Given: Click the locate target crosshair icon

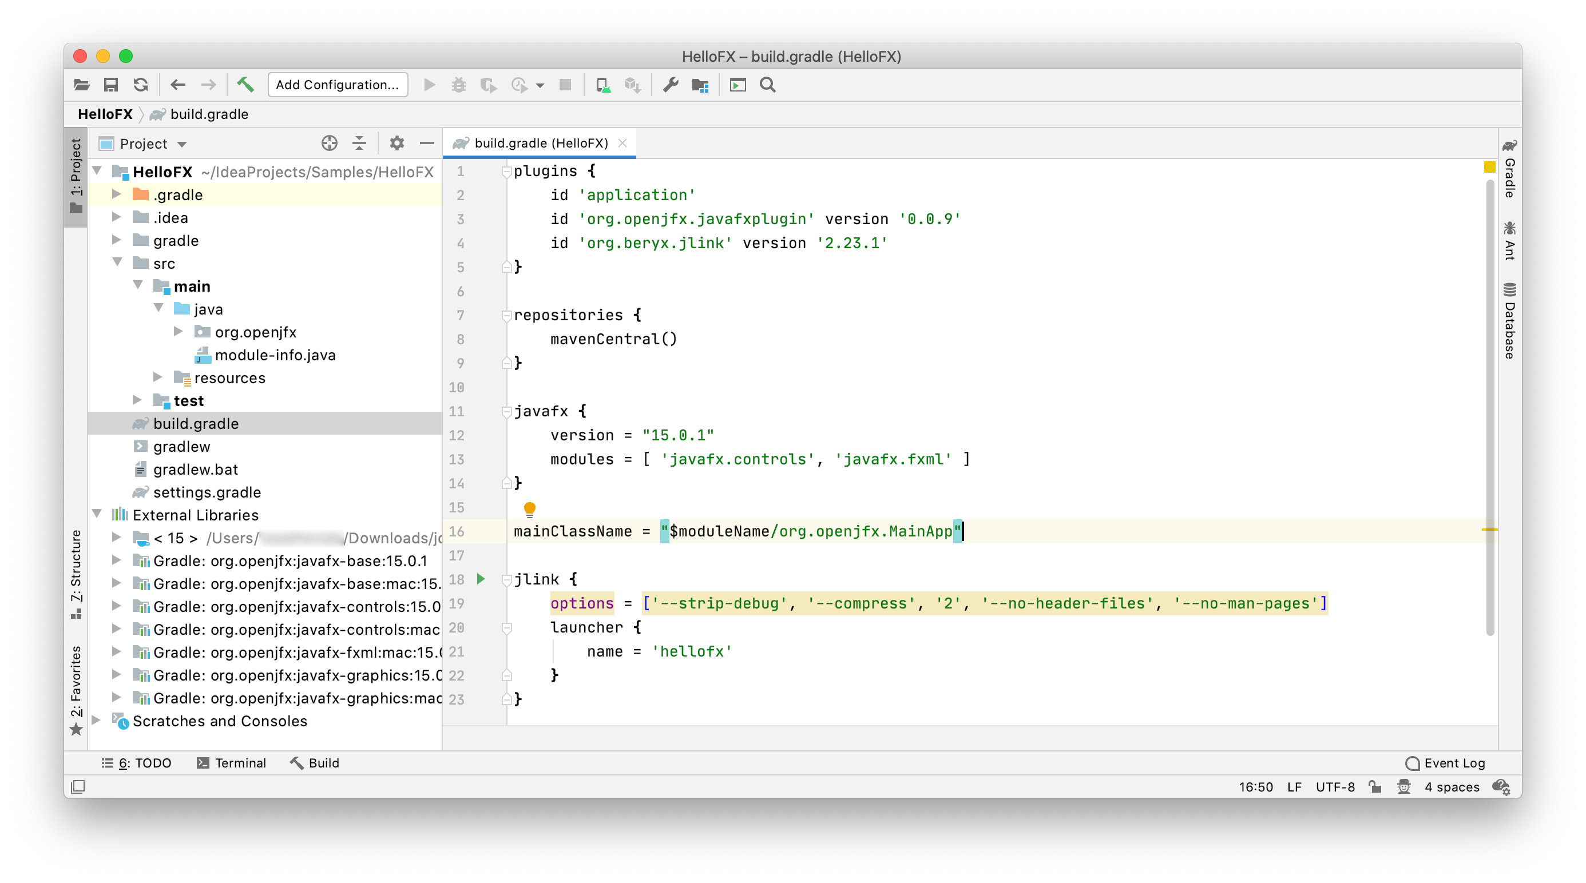Looking at the screenshot, I should (x=330, y=144).
